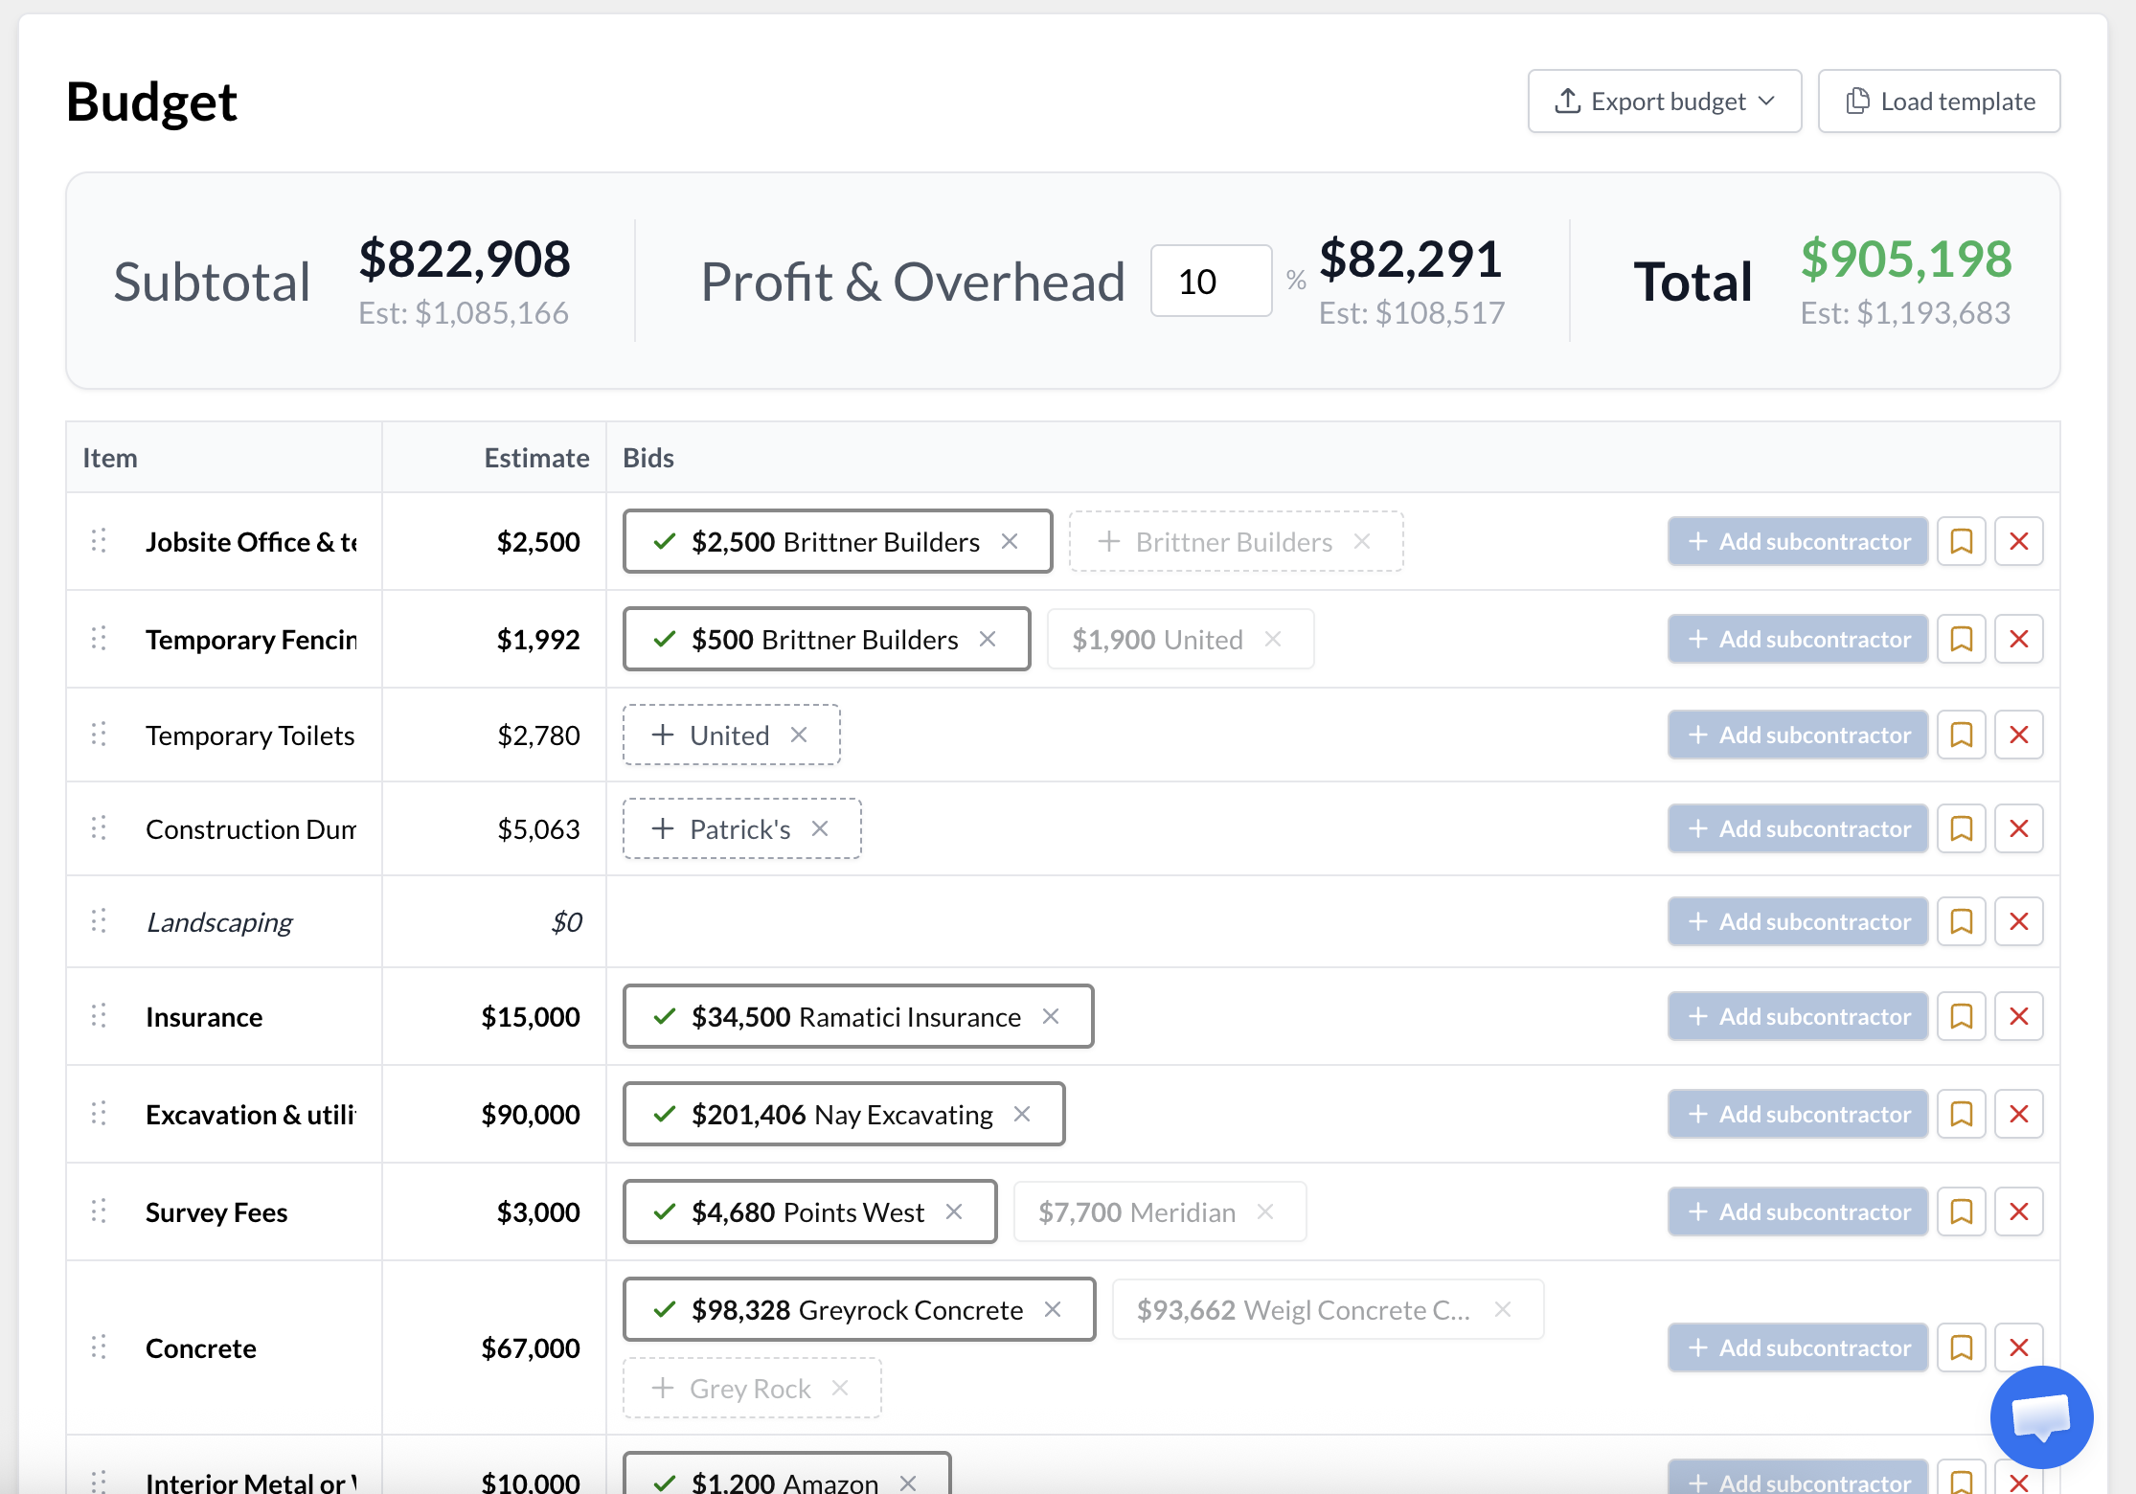Click the Profit & Overhead percent field
This screenshot has height=1494, width=2136.
[1210, 282]
